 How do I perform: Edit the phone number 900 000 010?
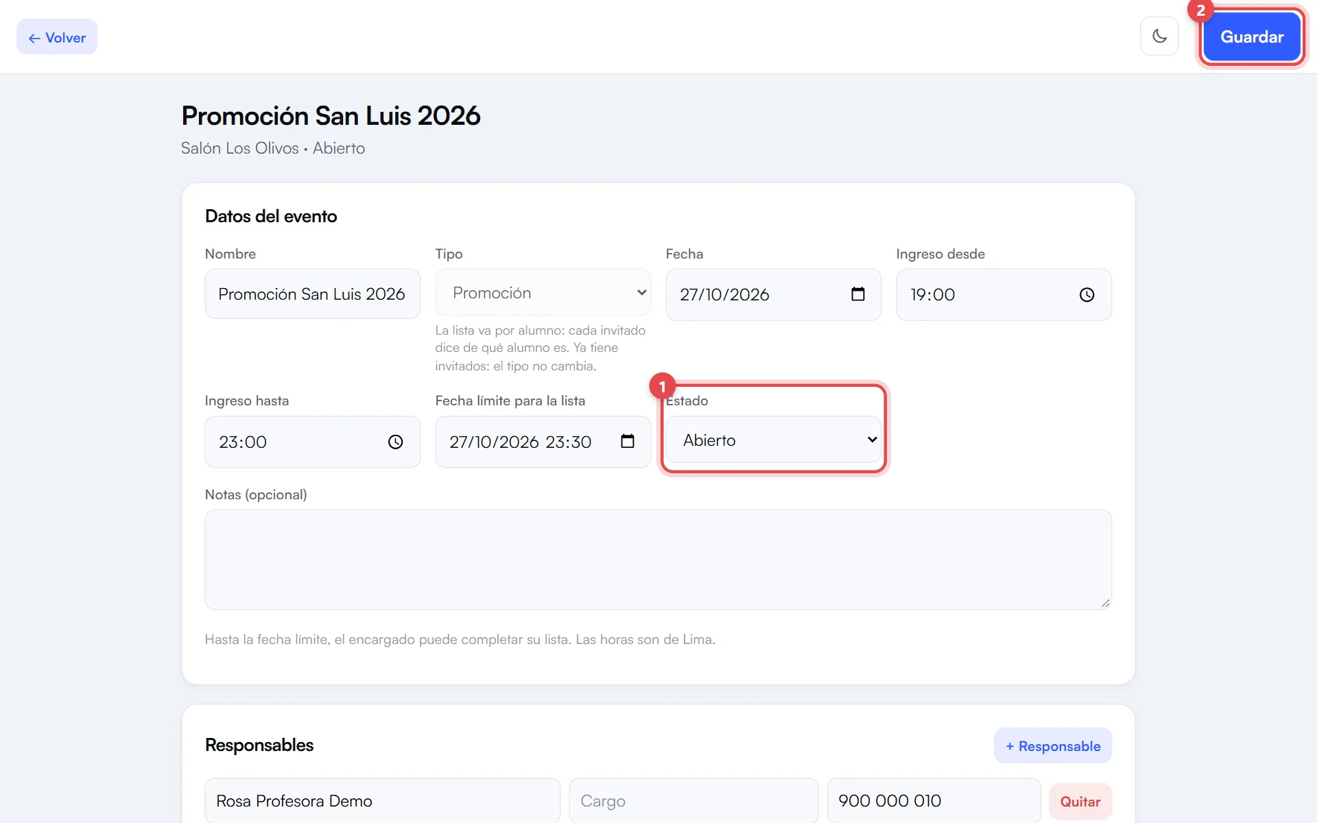934,800
